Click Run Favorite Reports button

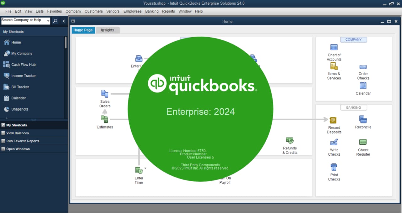point(23,141)
